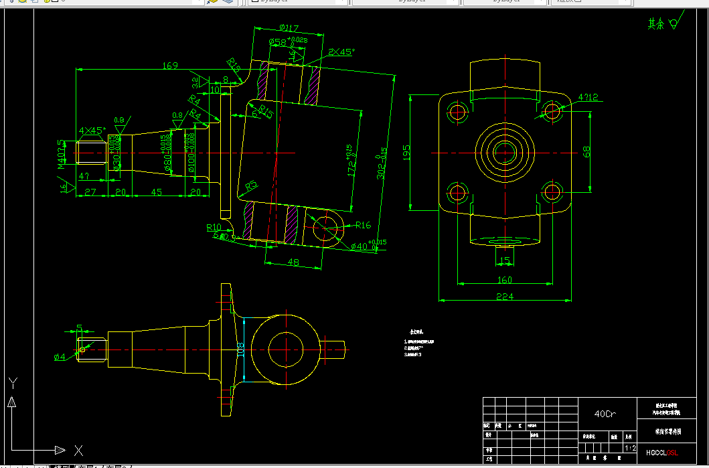Viewport: 709px width, 468px height.
Task: Select the cyan 108 dimension text
Action: pyautogui.click(x=240, y=350)
